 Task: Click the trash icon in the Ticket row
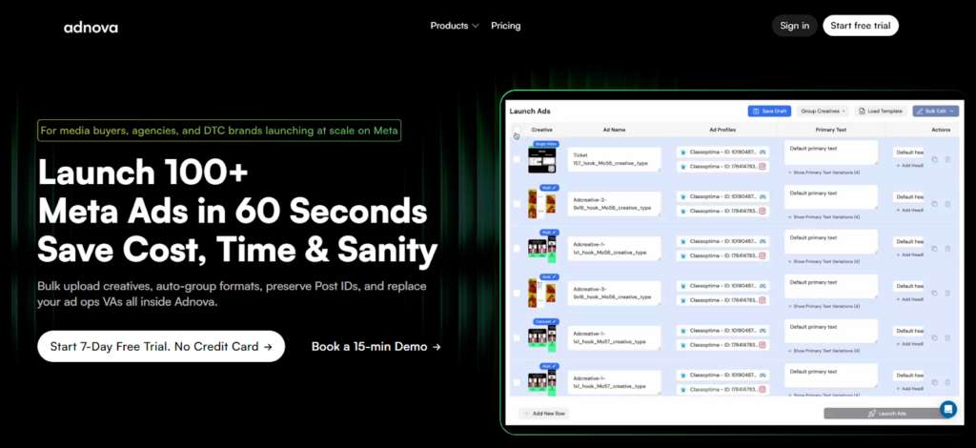pos(947,159)
